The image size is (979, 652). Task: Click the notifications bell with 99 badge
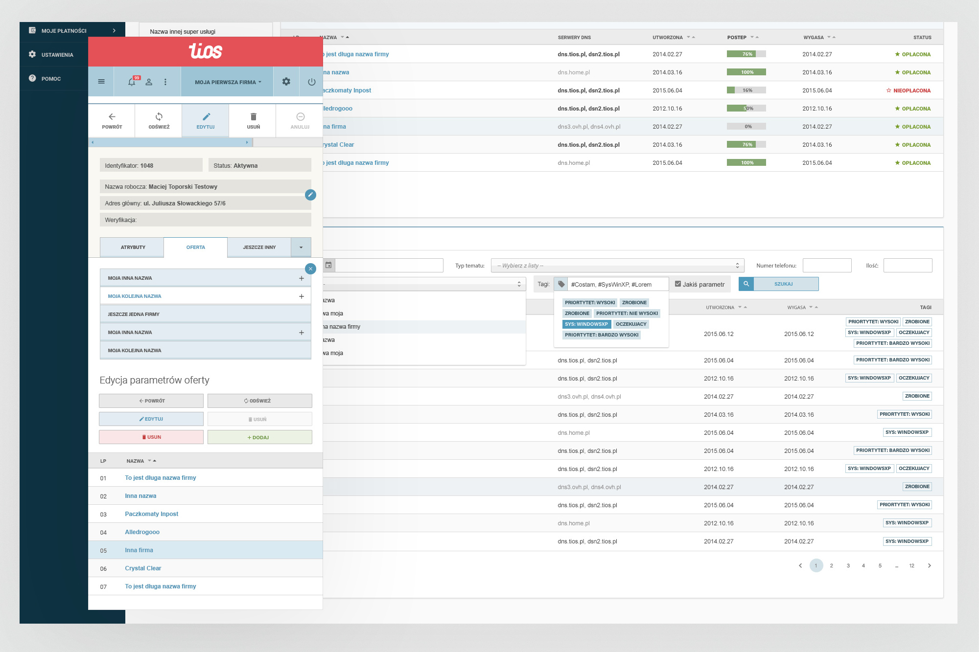coord(132,82)
